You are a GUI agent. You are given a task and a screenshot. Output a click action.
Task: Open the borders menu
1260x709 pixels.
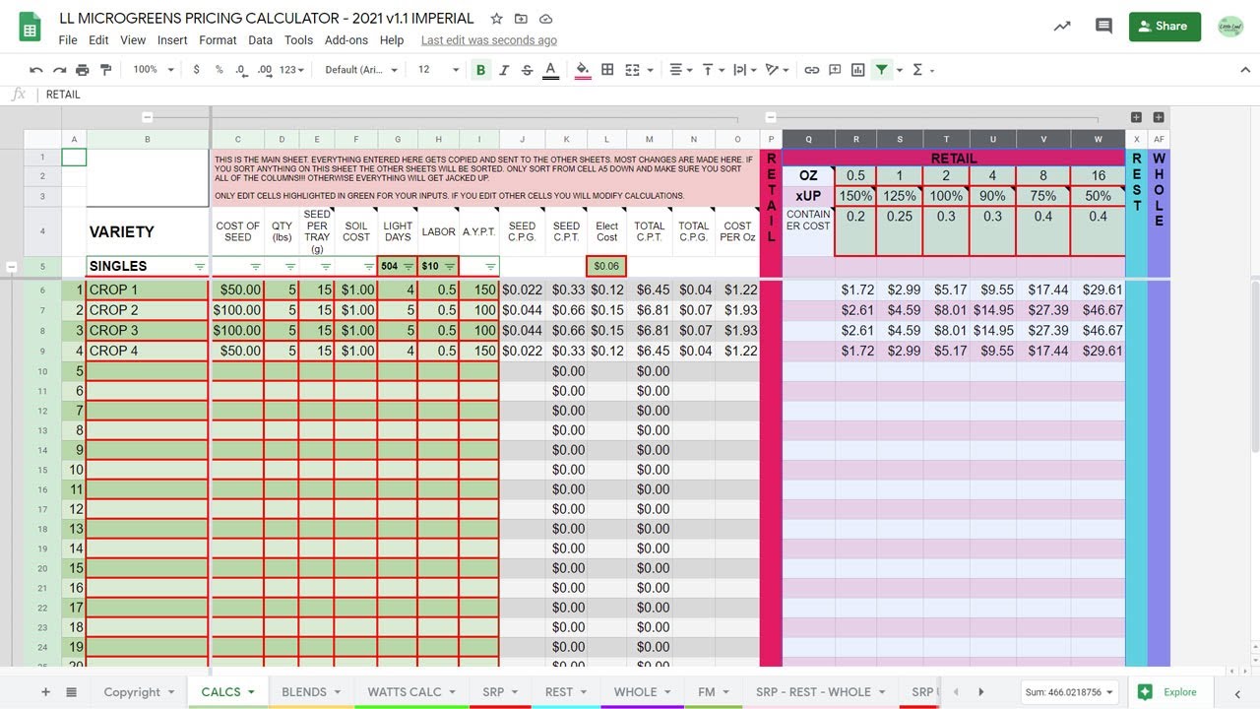(607, 70)
